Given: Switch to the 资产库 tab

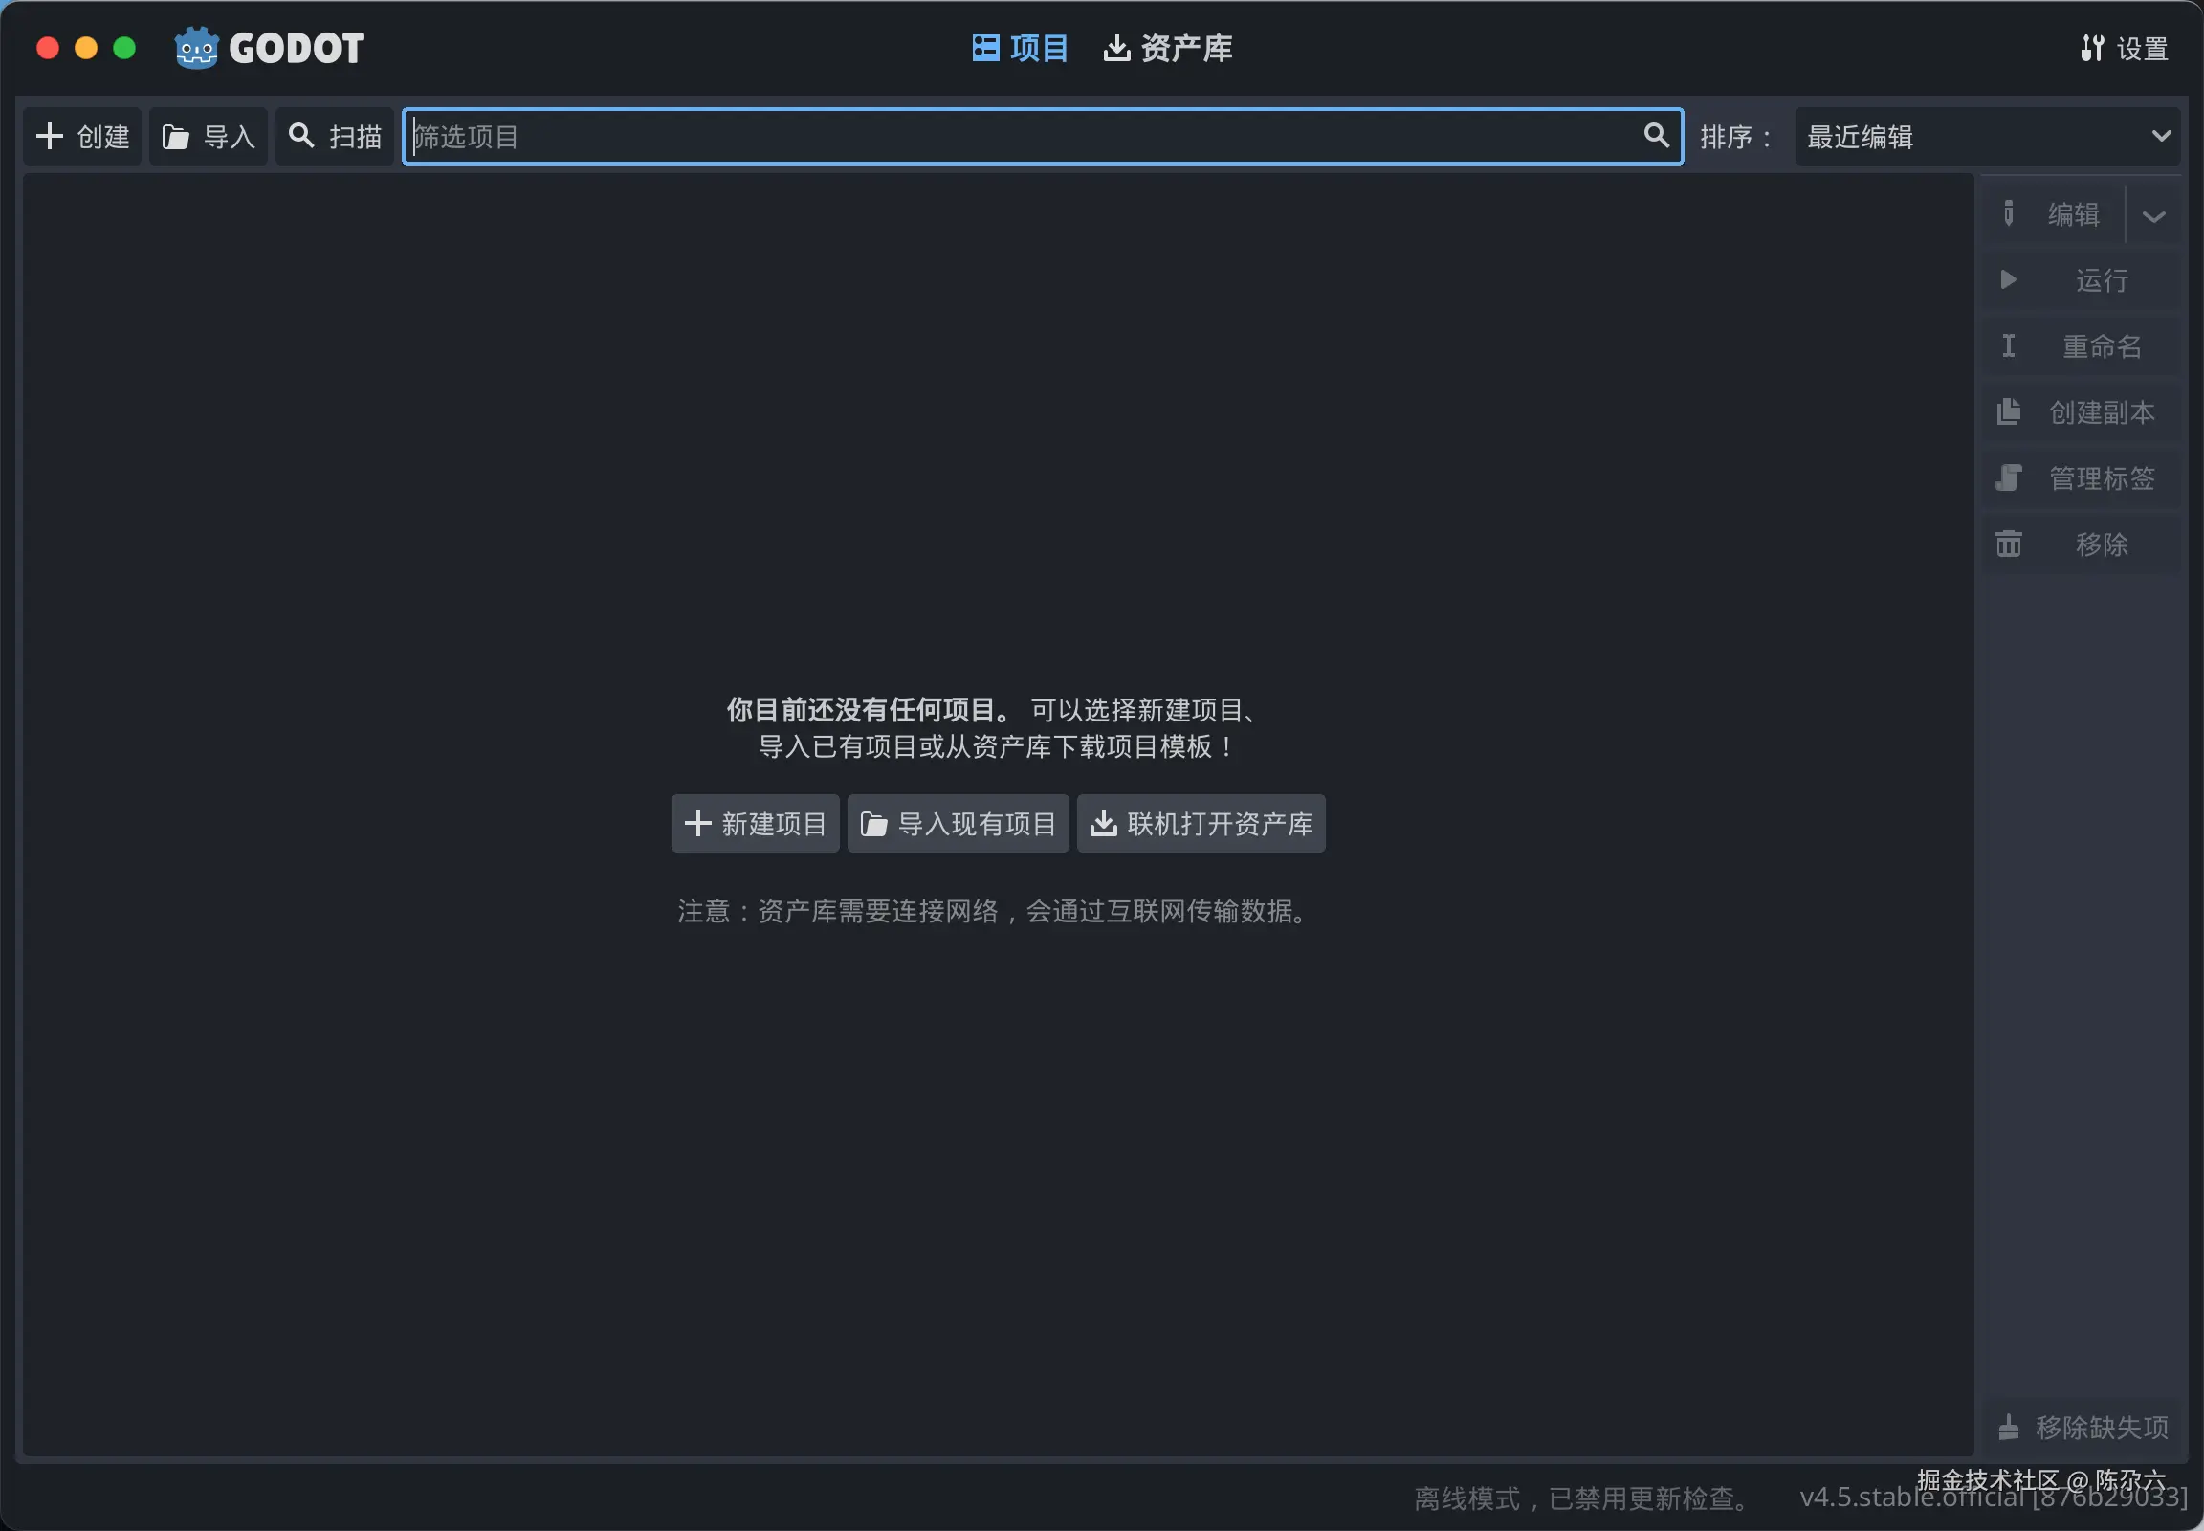Looking at the screenshot, I should [x=1167, y=47].
